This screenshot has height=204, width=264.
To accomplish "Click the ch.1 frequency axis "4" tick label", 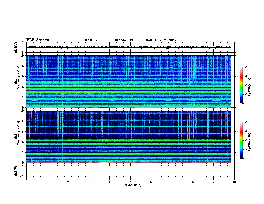I will 23,87.
